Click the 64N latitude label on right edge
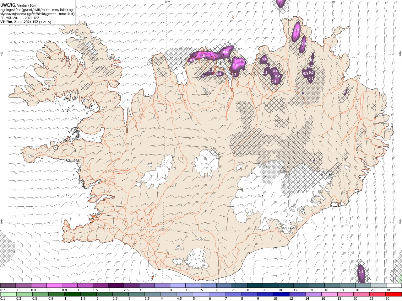This screenshot has height=301, width=402. click(400, 222)
